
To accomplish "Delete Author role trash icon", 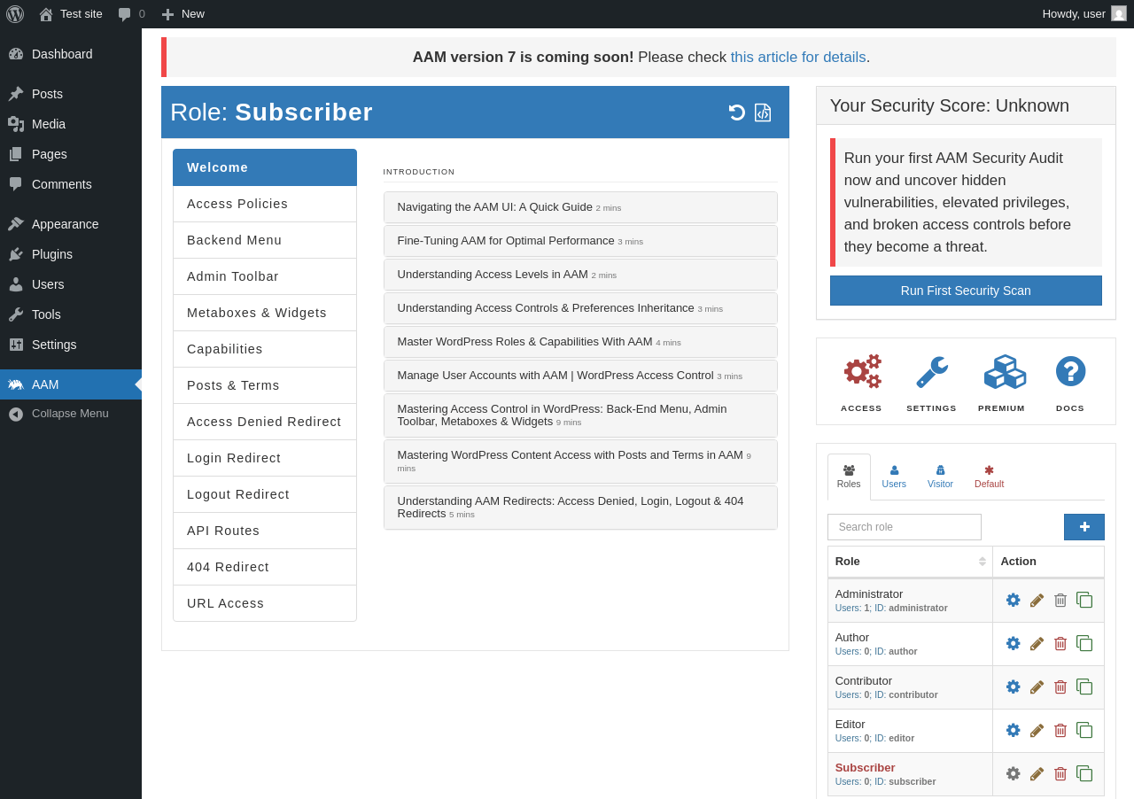I will point(1060,643).
